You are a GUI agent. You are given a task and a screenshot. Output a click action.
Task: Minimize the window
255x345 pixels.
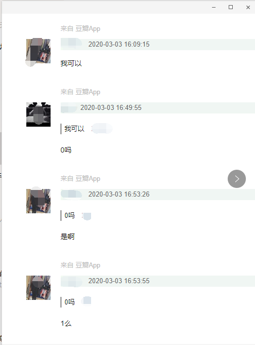point(214,7)
